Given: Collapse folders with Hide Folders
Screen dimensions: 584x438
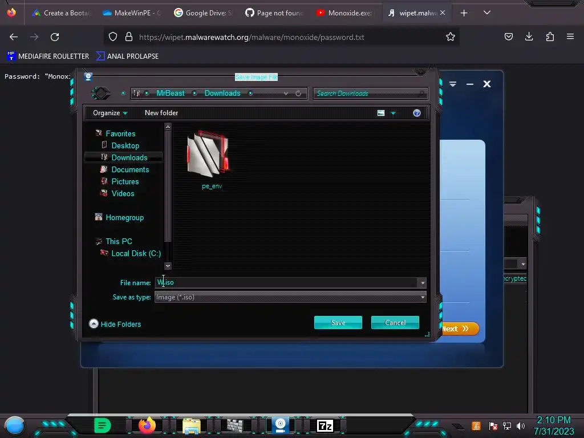Looking at the screenshot, I should tap(115, 324).
